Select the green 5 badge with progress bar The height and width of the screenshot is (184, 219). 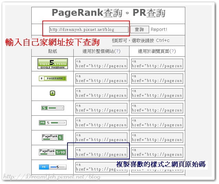point(53,108)
